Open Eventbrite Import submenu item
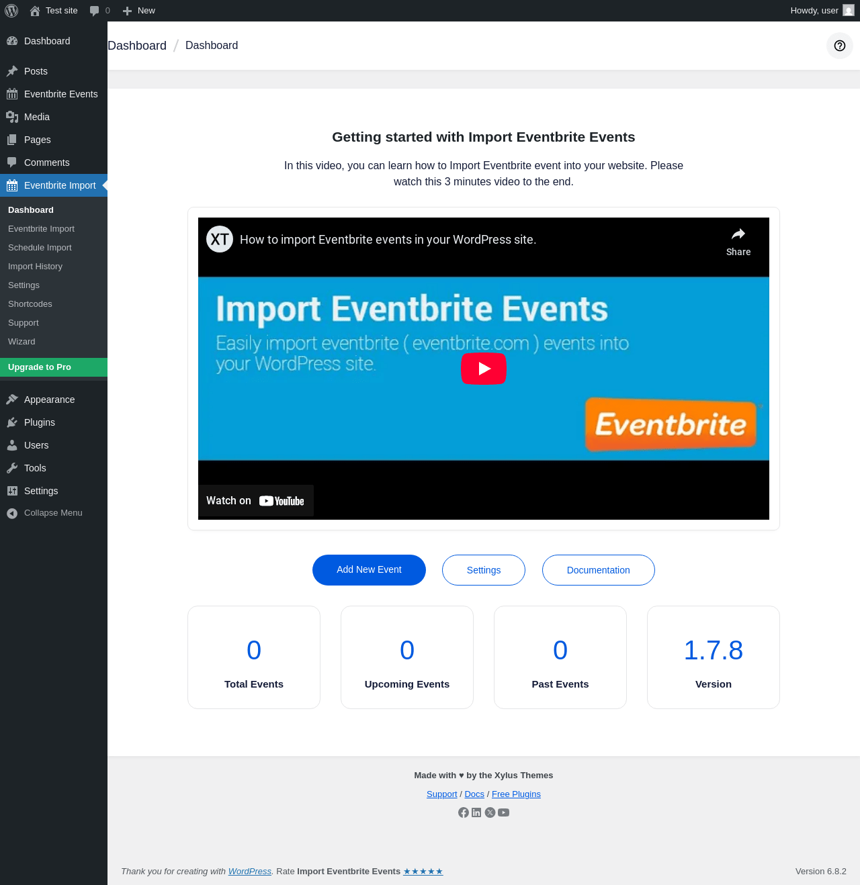Viewport: 860px width, 885px height. pos(41,229)
